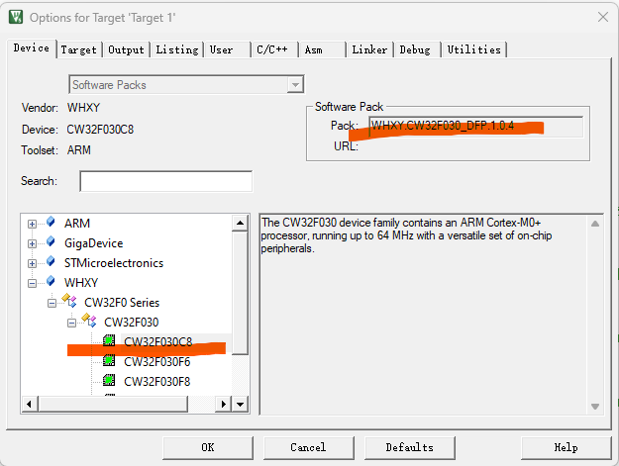Click the Device value CW32F030C8
Screen dimensions: 619x466
pos(100,130)
